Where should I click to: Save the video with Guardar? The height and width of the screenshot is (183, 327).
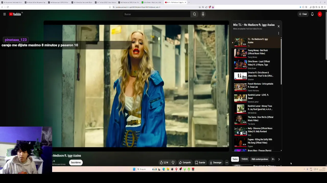pos(200,162)
